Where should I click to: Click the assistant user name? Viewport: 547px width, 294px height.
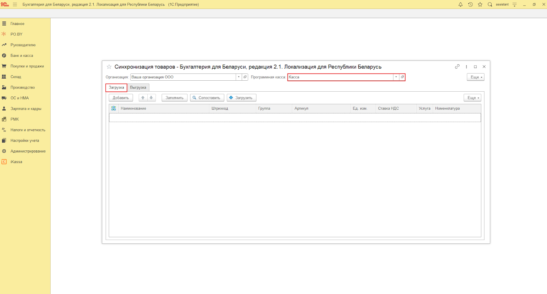[x=502, y=4]
